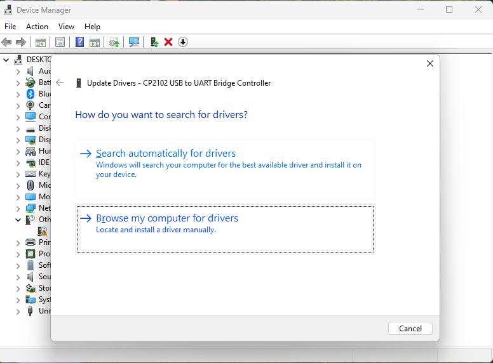The image size is (493, 363).
Task: Click Cancel in Update Drivers dialog
Action: tap(410, 329)
